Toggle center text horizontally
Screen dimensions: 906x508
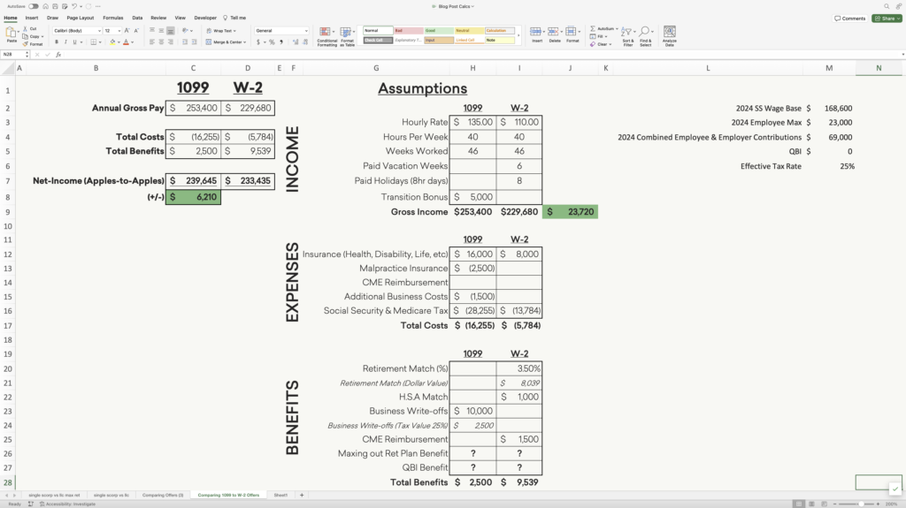(161, 42)
